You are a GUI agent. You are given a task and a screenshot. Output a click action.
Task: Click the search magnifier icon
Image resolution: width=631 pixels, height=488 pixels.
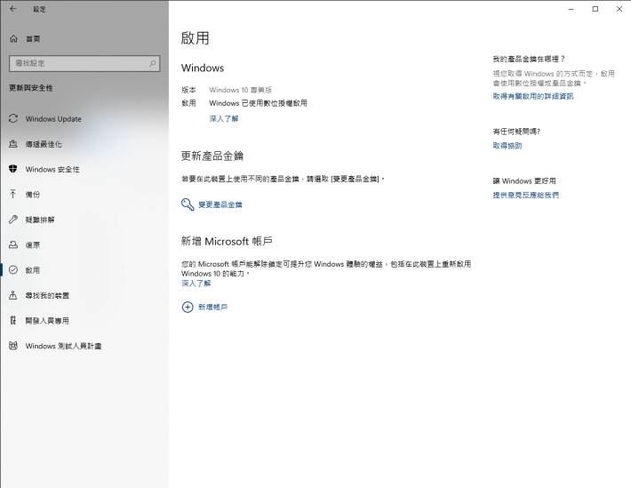pyautogui.click(x=153, y=63)
